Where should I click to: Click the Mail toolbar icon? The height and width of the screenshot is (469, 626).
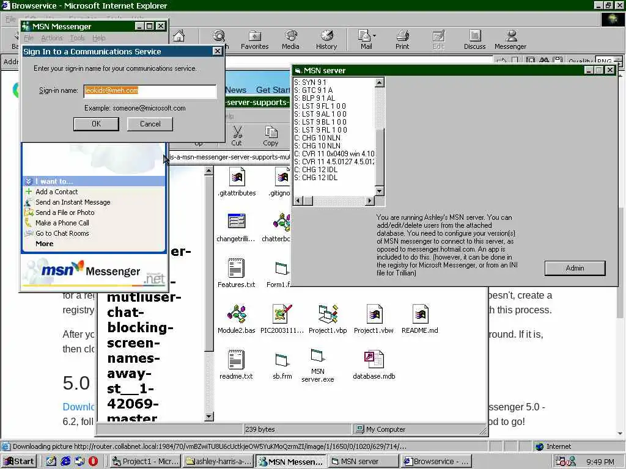click(364, 40)
